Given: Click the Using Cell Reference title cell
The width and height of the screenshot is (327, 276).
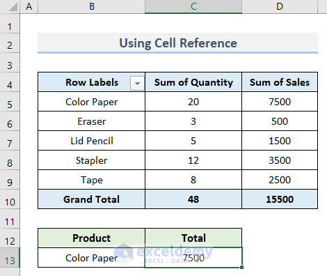Looking at the screenshot, I should click(177, 43).
